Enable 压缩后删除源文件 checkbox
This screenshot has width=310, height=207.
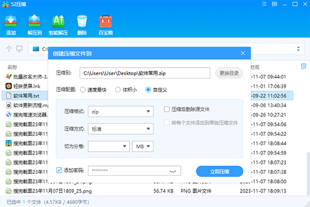pyautogui.click(x=167, y=109)
